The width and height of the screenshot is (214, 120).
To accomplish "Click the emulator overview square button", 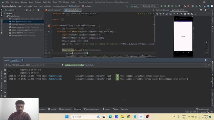I will tap(181, 14).
